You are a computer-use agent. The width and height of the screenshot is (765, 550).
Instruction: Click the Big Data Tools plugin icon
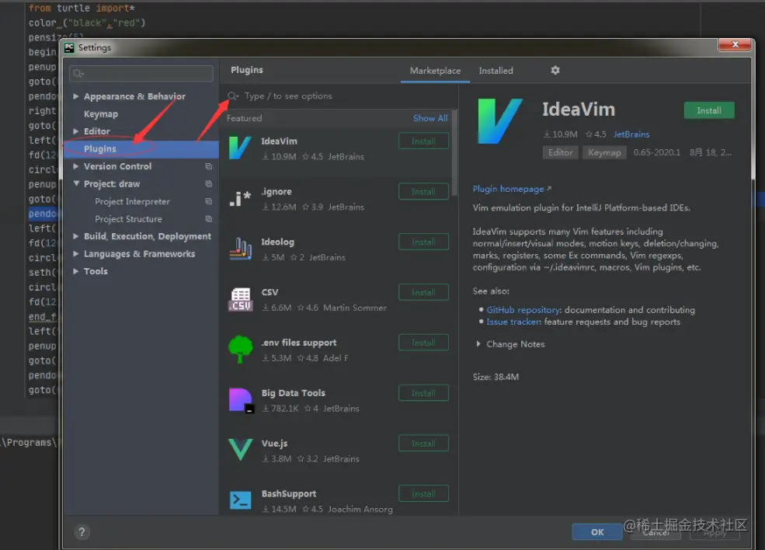coord(241,400)
